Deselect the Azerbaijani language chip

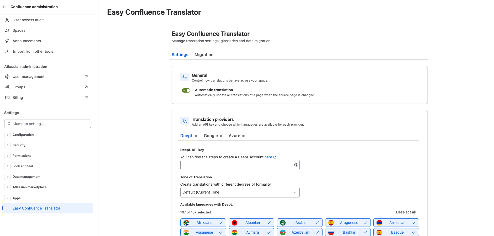pos(300,232)
